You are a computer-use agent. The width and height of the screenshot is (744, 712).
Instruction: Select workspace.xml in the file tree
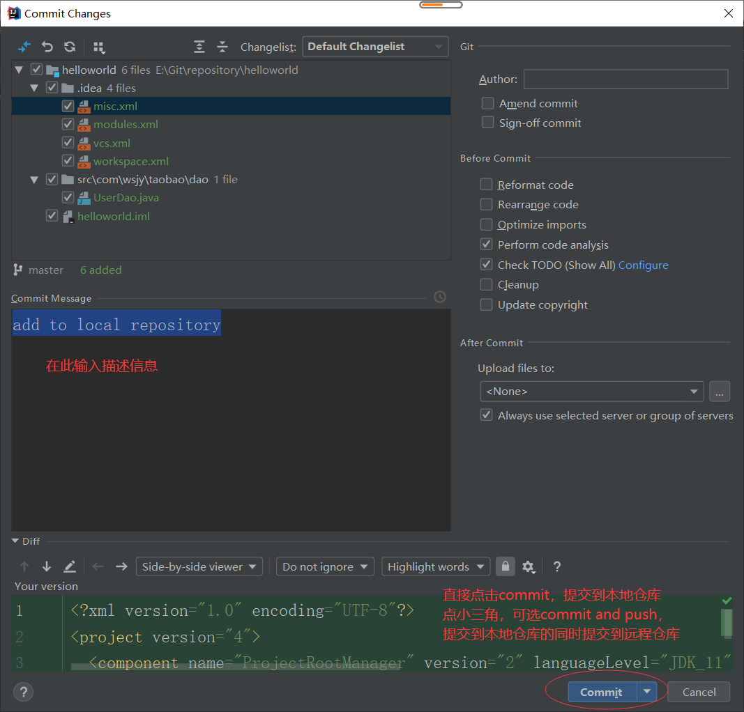pos(131,161)
